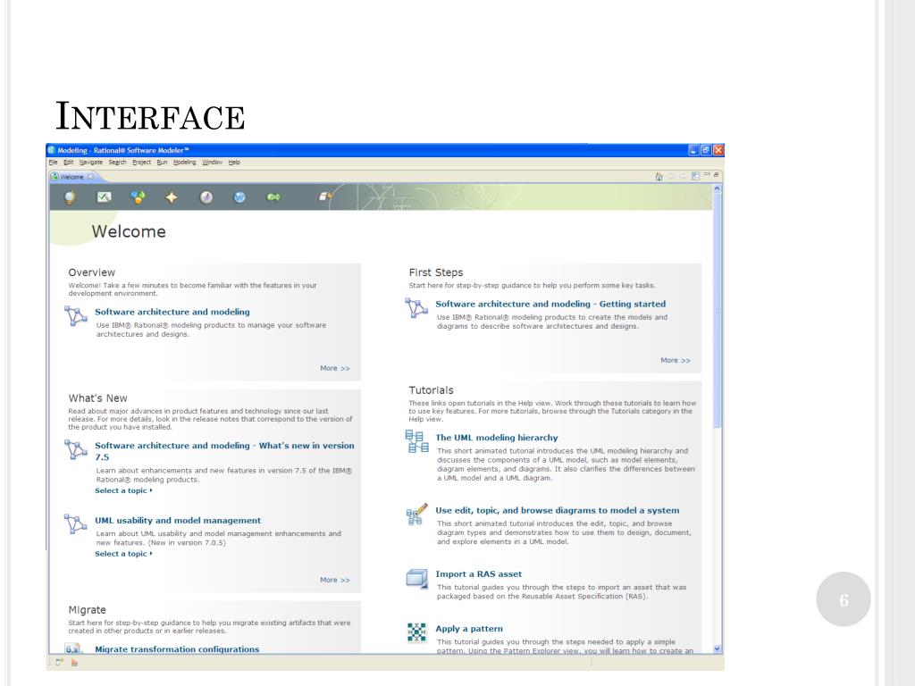
Task: Open the Edit menu
Action: coord(68,163)
